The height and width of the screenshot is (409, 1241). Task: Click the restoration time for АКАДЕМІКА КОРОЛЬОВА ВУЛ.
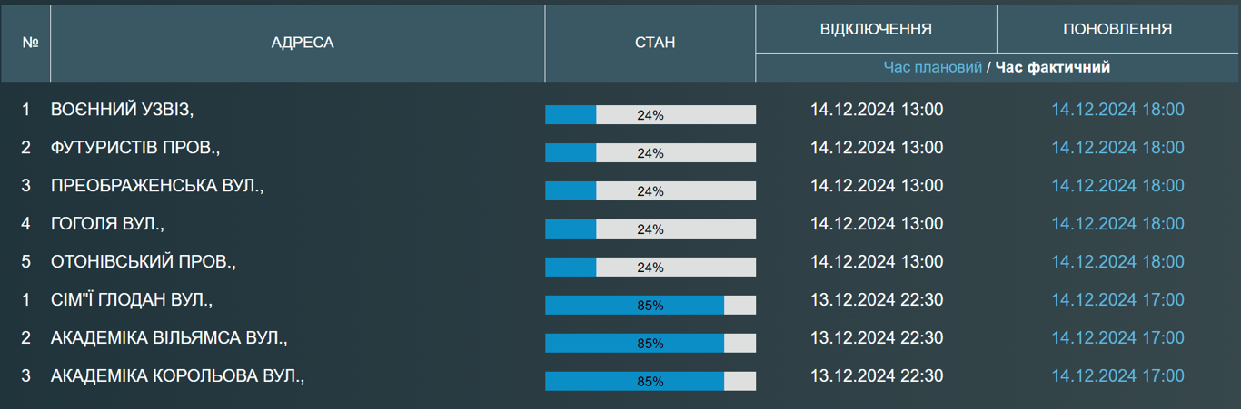[1117, 376]
